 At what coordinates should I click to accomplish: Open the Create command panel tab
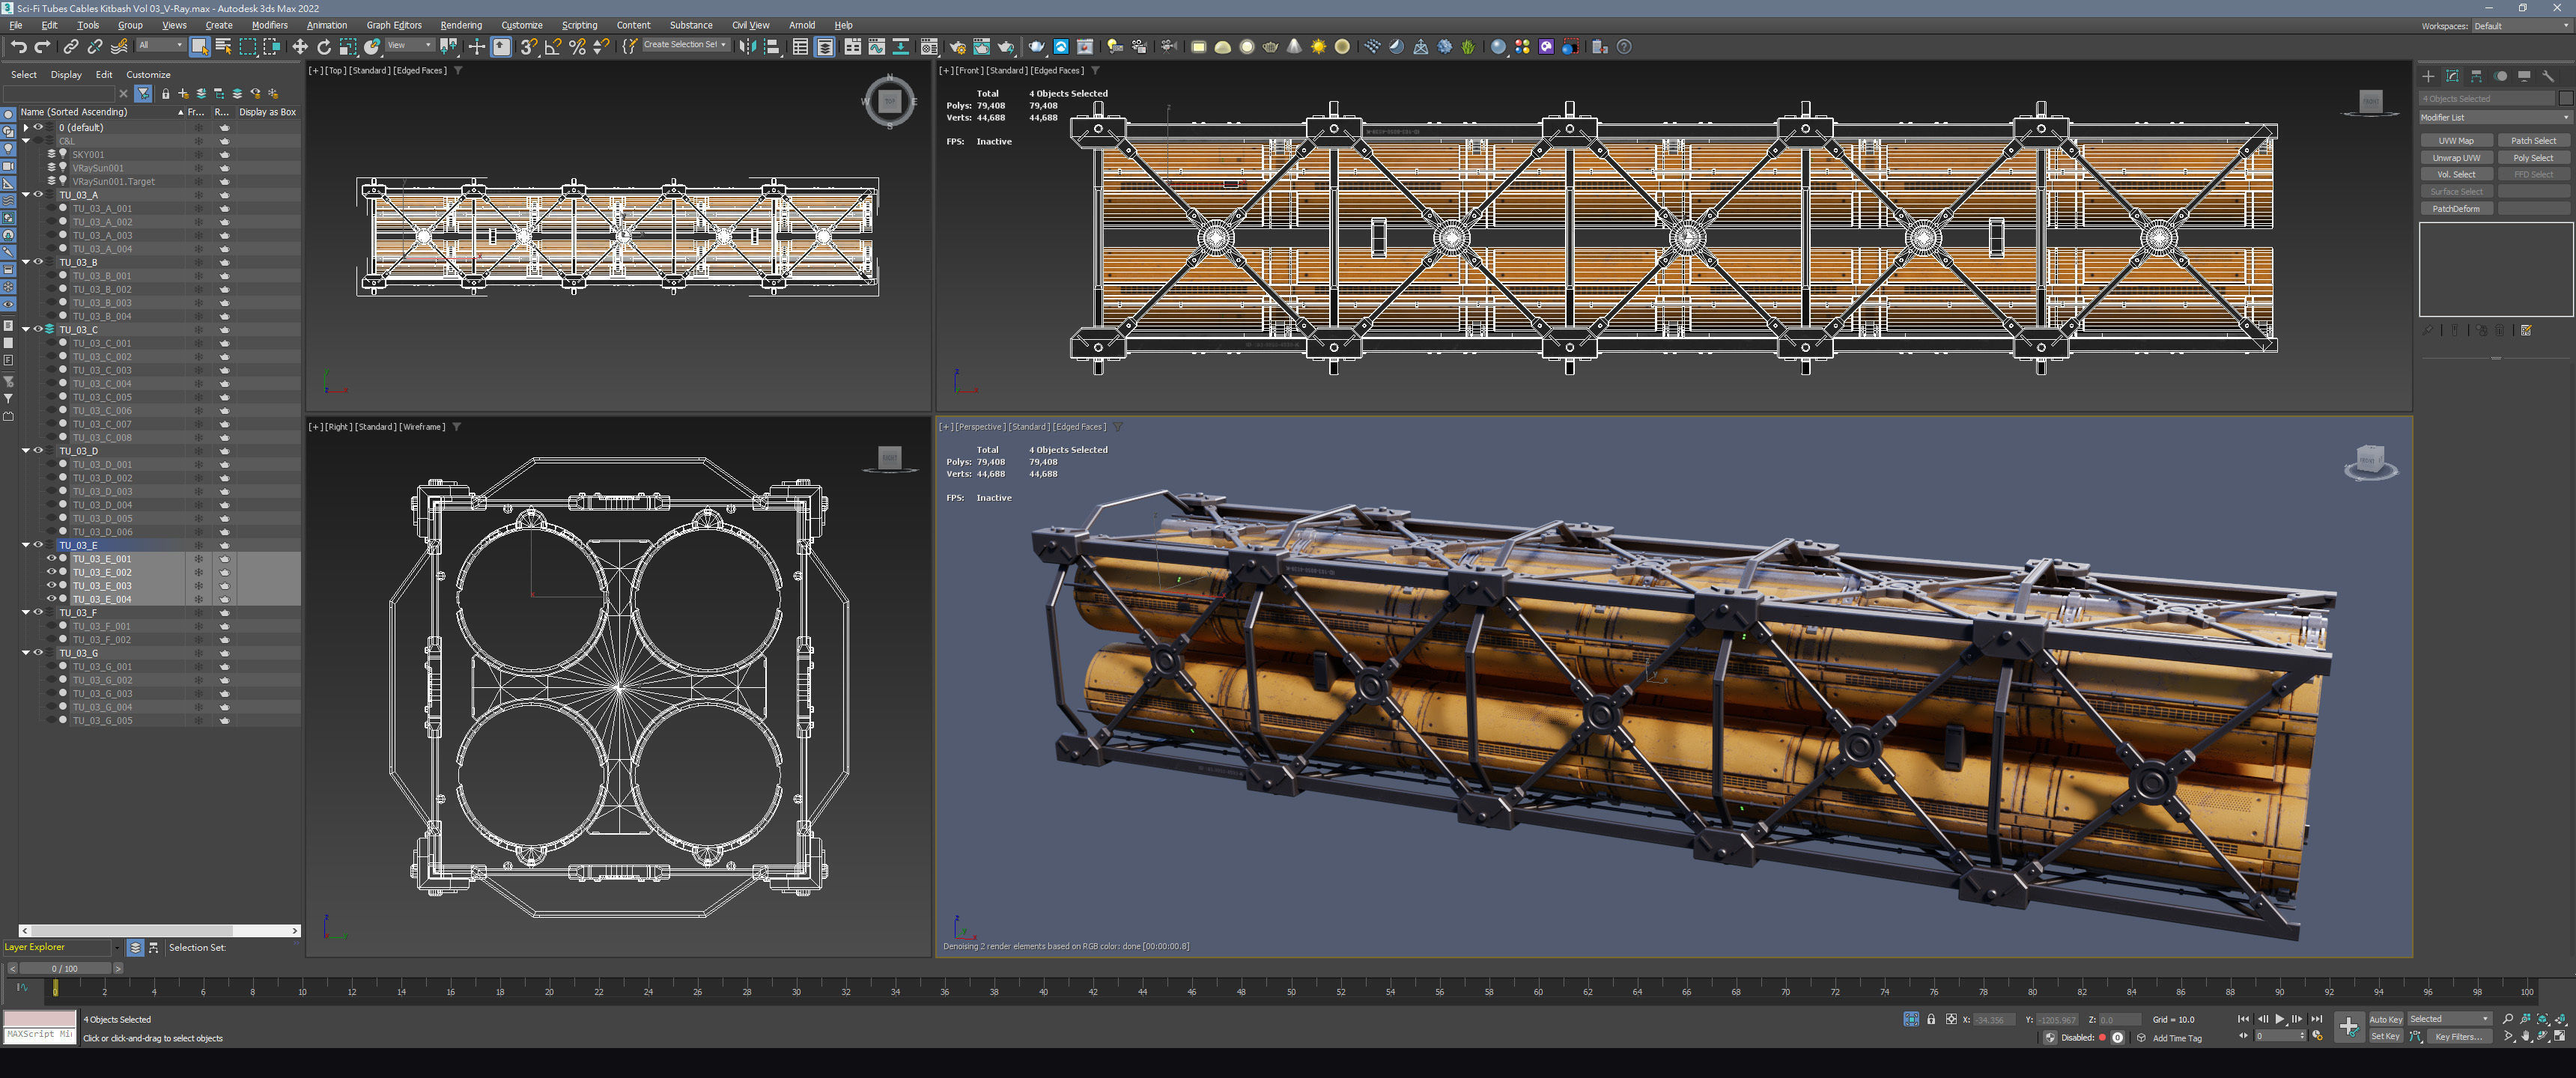click(x=2428, y=76)
